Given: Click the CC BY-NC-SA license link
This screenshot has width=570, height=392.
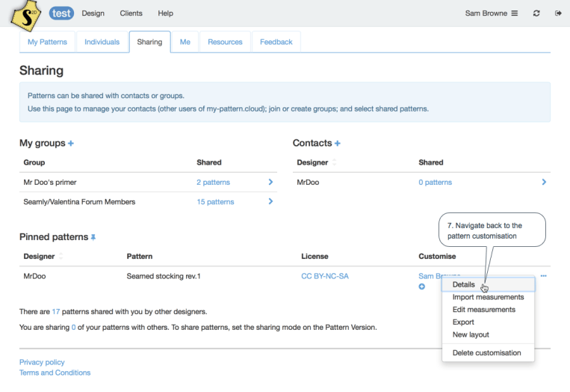Looking at the screenshot, I should 324,276.
